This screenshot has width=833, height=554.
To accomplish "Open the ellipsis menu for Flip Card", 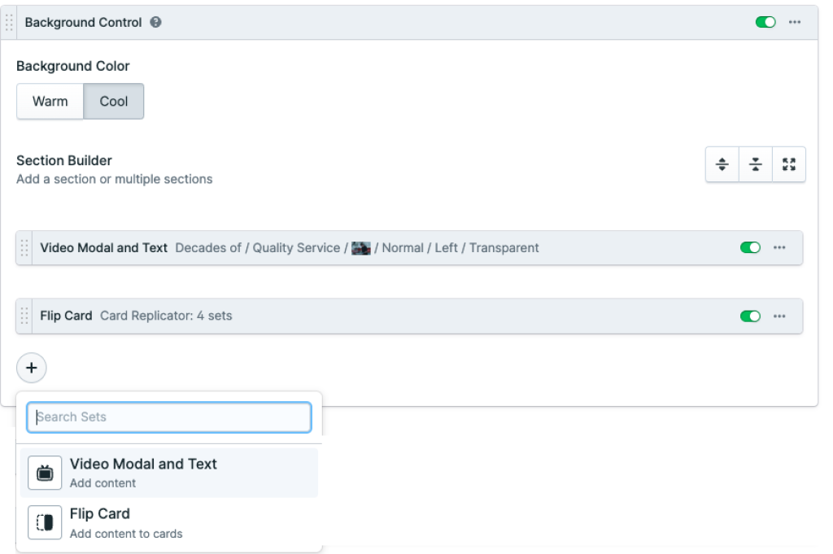I will pos(780,316).
